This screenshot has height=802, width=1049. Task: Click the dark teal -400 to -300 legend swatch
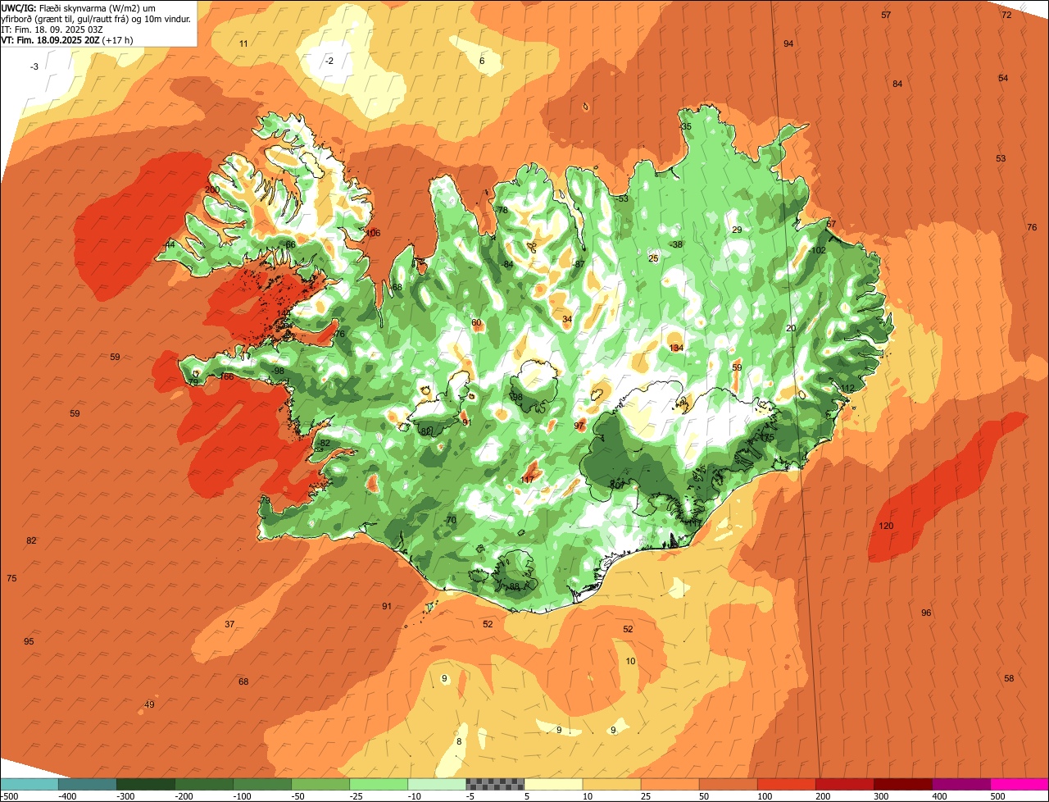point(87,784)
